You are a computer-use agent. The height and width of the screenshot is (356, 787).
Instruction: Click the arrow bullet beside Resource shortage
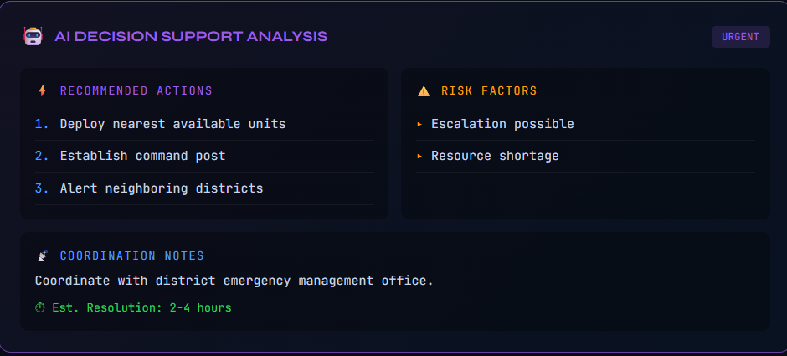(x=419, y=156)
